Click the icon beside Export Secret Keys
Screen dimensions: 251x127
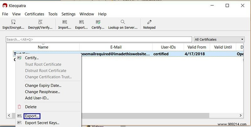click(19, 123)
